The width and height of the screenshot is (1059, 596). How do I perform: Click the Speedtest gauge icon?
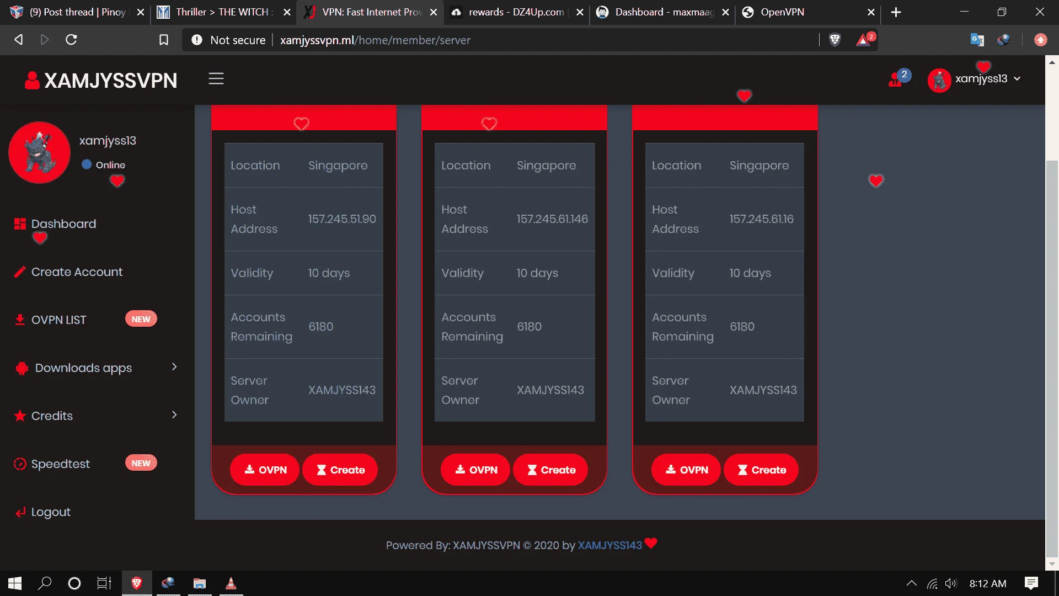[20, 464]
